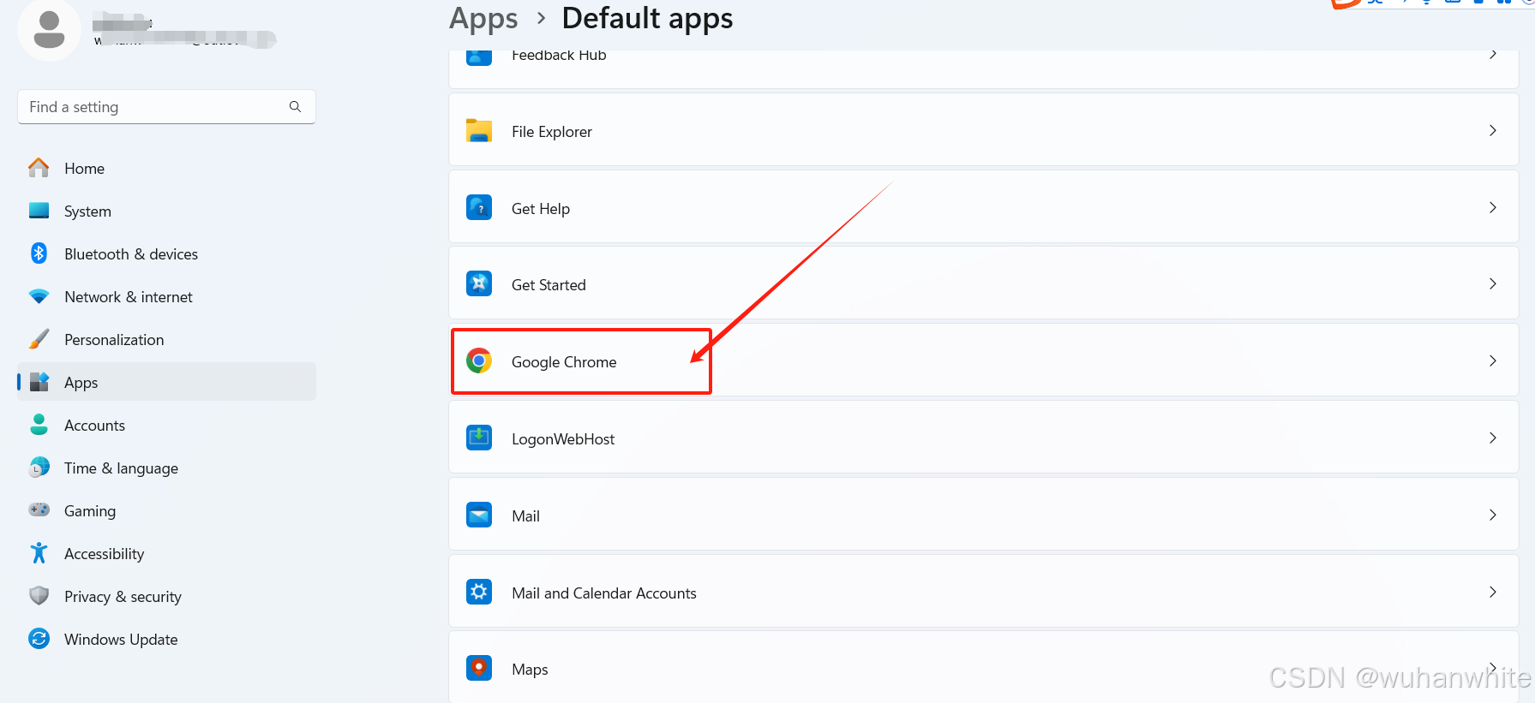Click the Maps app icon
This screenshot has height=703, width=1535.
tap(479, 668)
